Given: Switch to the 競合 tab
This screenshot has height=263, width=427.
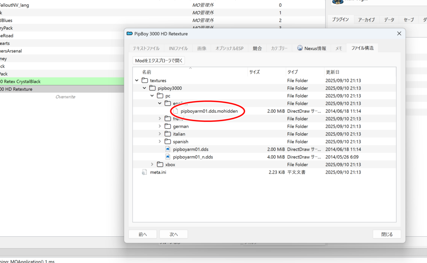Looking at the screenshot, I should click(257, 48).
